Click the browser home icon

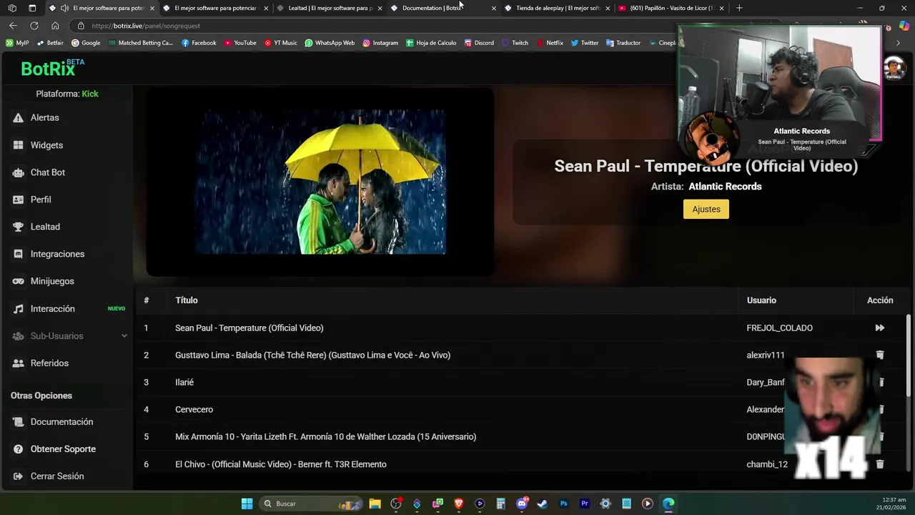click(x=55, y=26)
